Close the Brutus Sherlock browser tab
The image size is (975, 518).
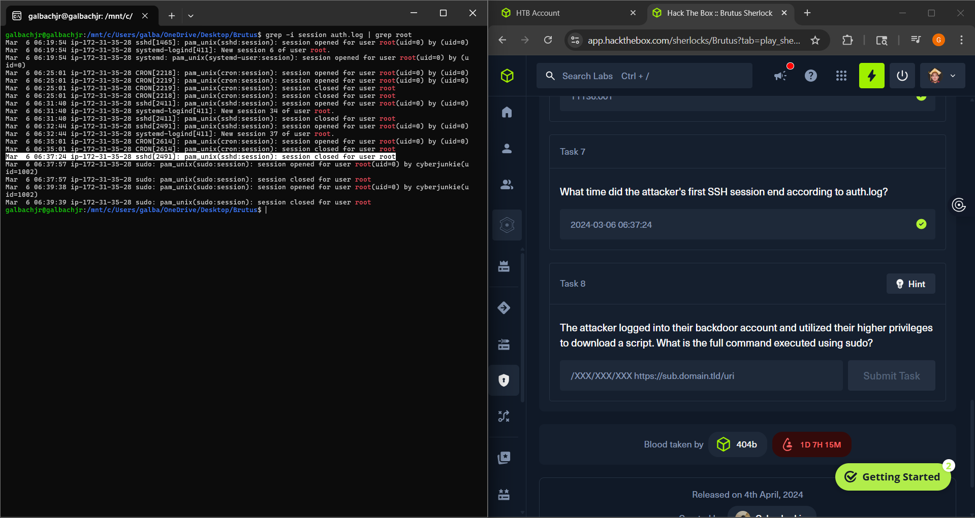pos(784,13)
